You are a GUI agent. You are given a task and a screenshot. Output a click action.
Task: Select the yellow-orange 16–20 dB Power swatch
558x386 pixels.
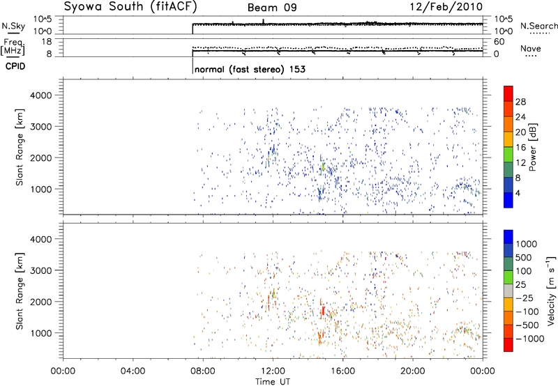pyautogui.click(x=508, y=139)
